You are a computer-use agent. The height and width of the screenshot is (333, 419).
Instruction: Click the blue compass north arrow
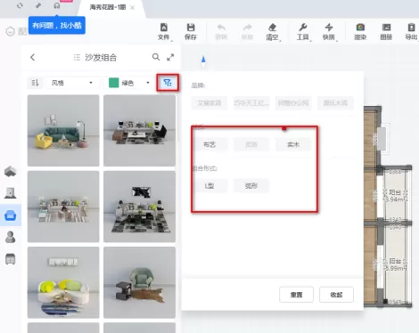coord(203,60)
